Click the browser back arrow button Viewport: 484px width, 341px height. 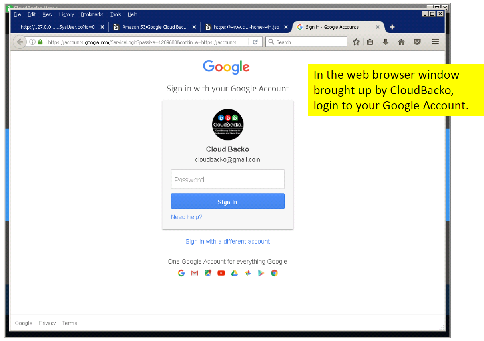tap(20, 42)
